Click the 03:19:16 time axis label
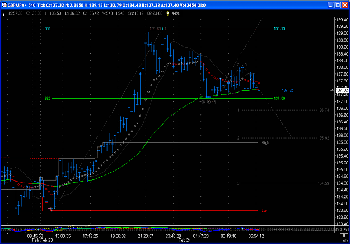This screenshot has width=350, height=244. (228, 236)
